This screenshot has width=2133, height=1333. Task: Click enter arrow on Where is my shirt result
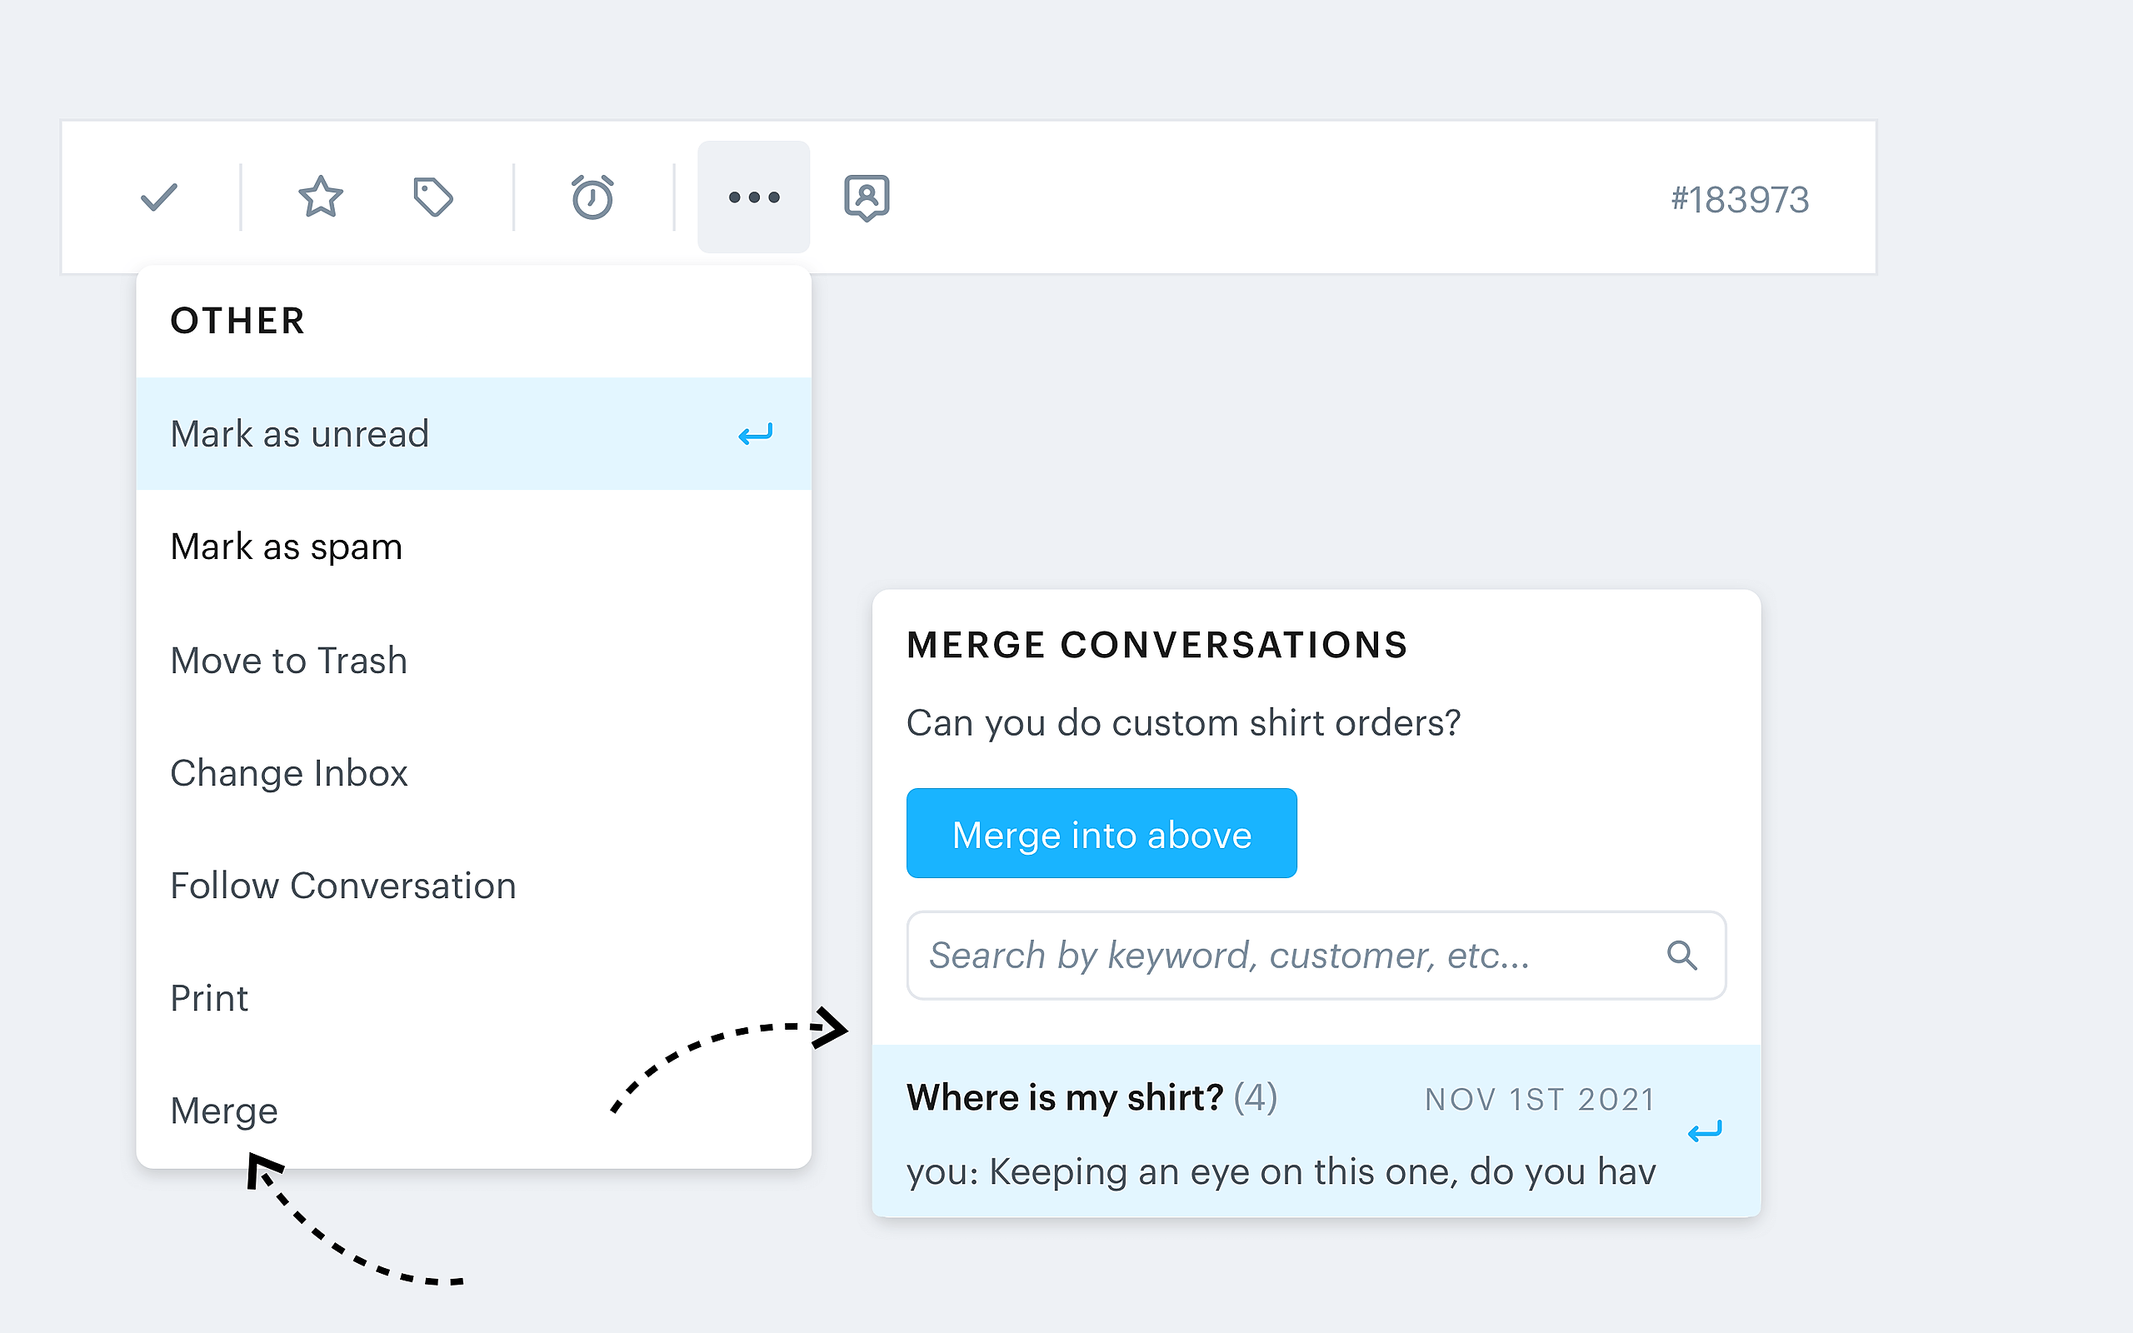click(x=1705, y=1131)
